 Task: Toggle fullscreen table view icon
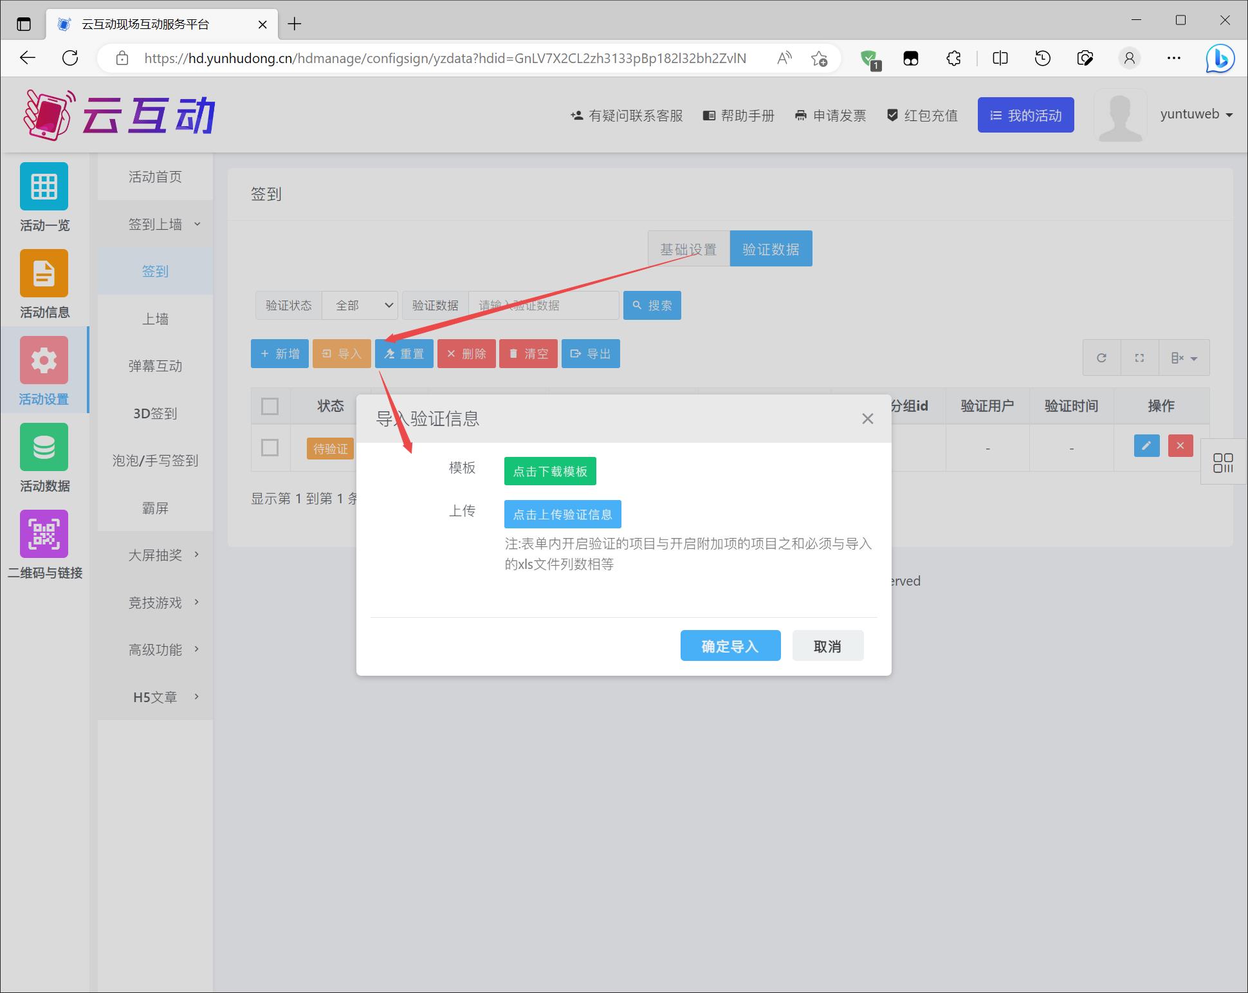(x=1139, y=358)
